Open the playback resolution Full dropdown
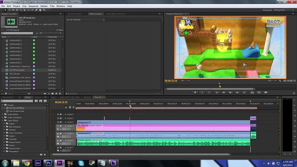Screen dimensions: 297x167 [271, 81]
